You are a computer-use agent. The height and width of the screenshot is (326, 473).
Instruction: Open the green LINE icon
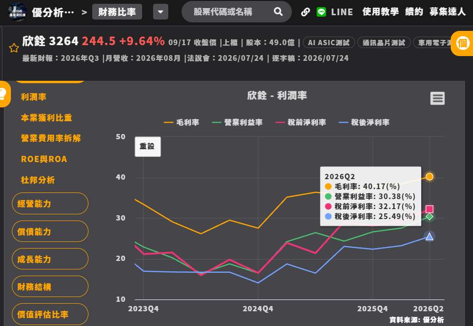point(321,12)
